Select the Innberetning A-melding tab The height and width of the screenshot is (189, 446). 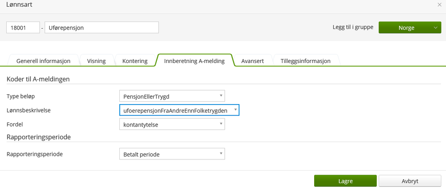coord(194,61)
